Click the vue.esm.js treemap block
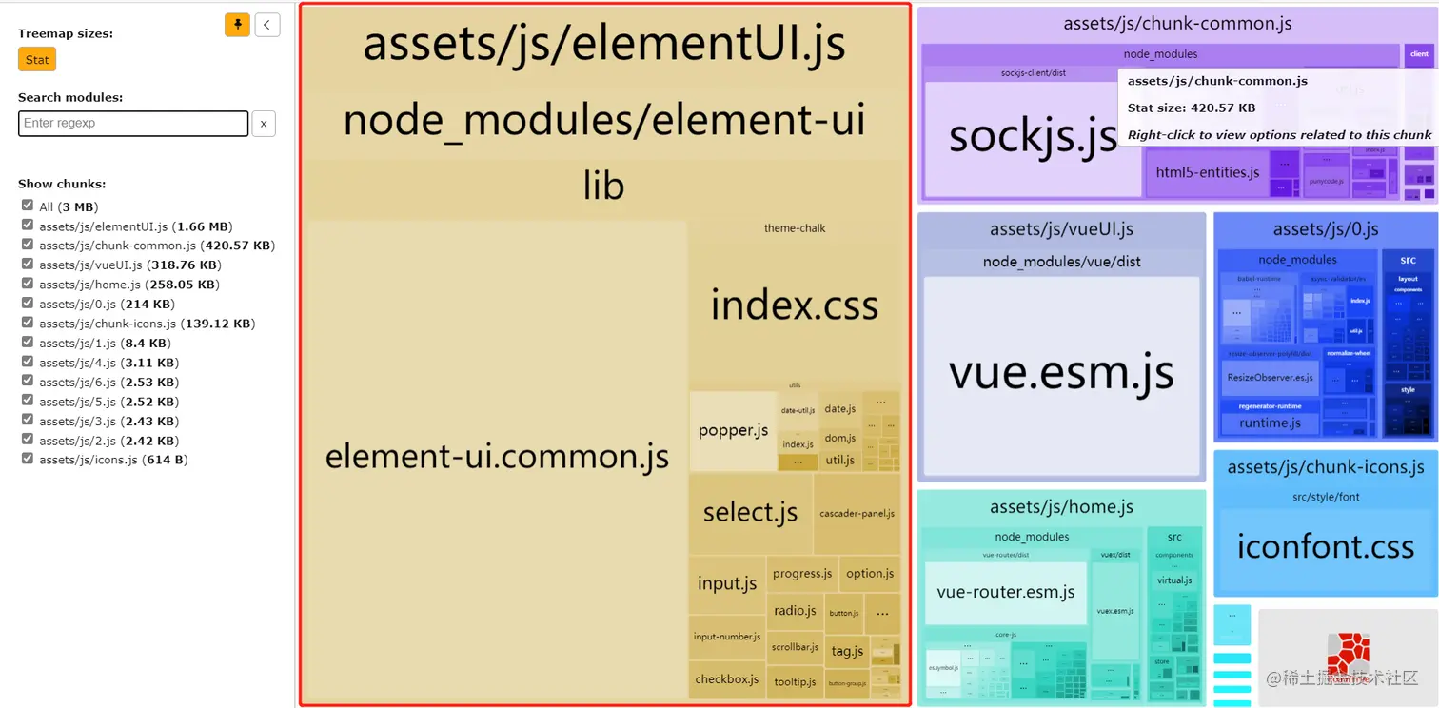The width and height of the screenshot is (1439, 708). pyautogui.click(x=1061, y=374)
